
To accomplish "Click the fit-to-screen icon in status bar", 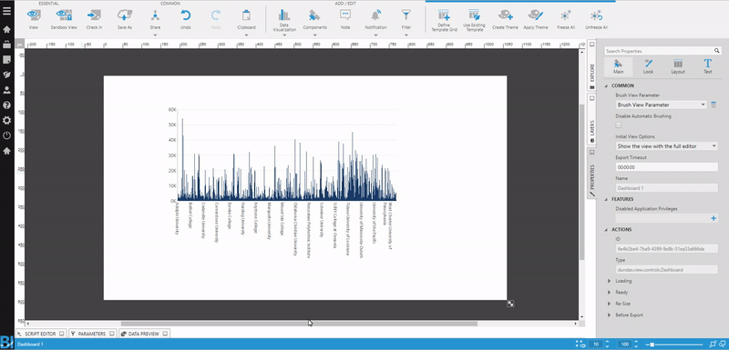I will click(714, 345).
